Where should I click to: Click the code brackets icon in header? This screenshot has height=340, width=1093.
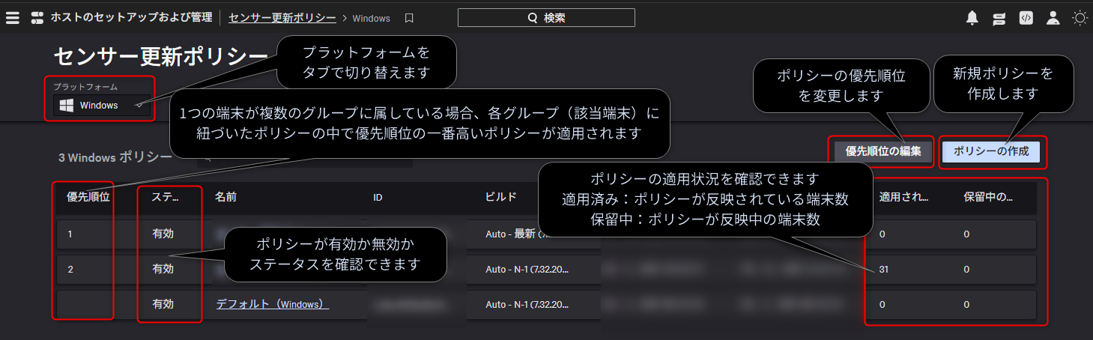coord(1026,18)
